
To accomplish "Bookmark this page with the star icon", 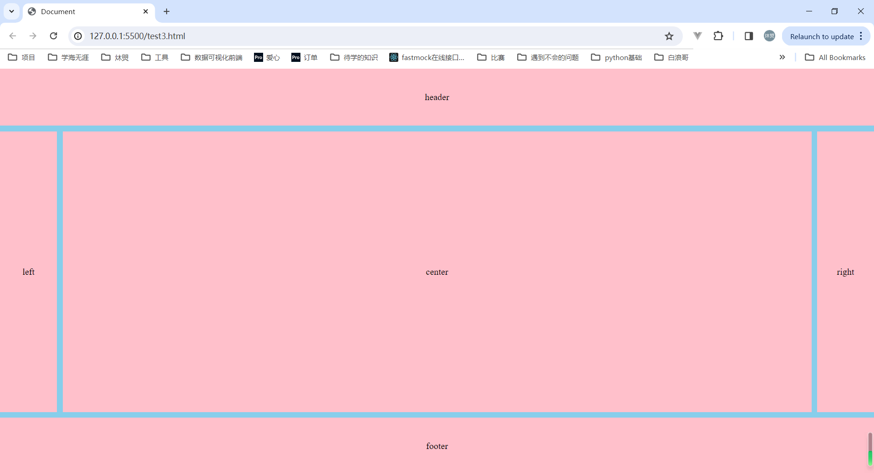I will point(669,36).
